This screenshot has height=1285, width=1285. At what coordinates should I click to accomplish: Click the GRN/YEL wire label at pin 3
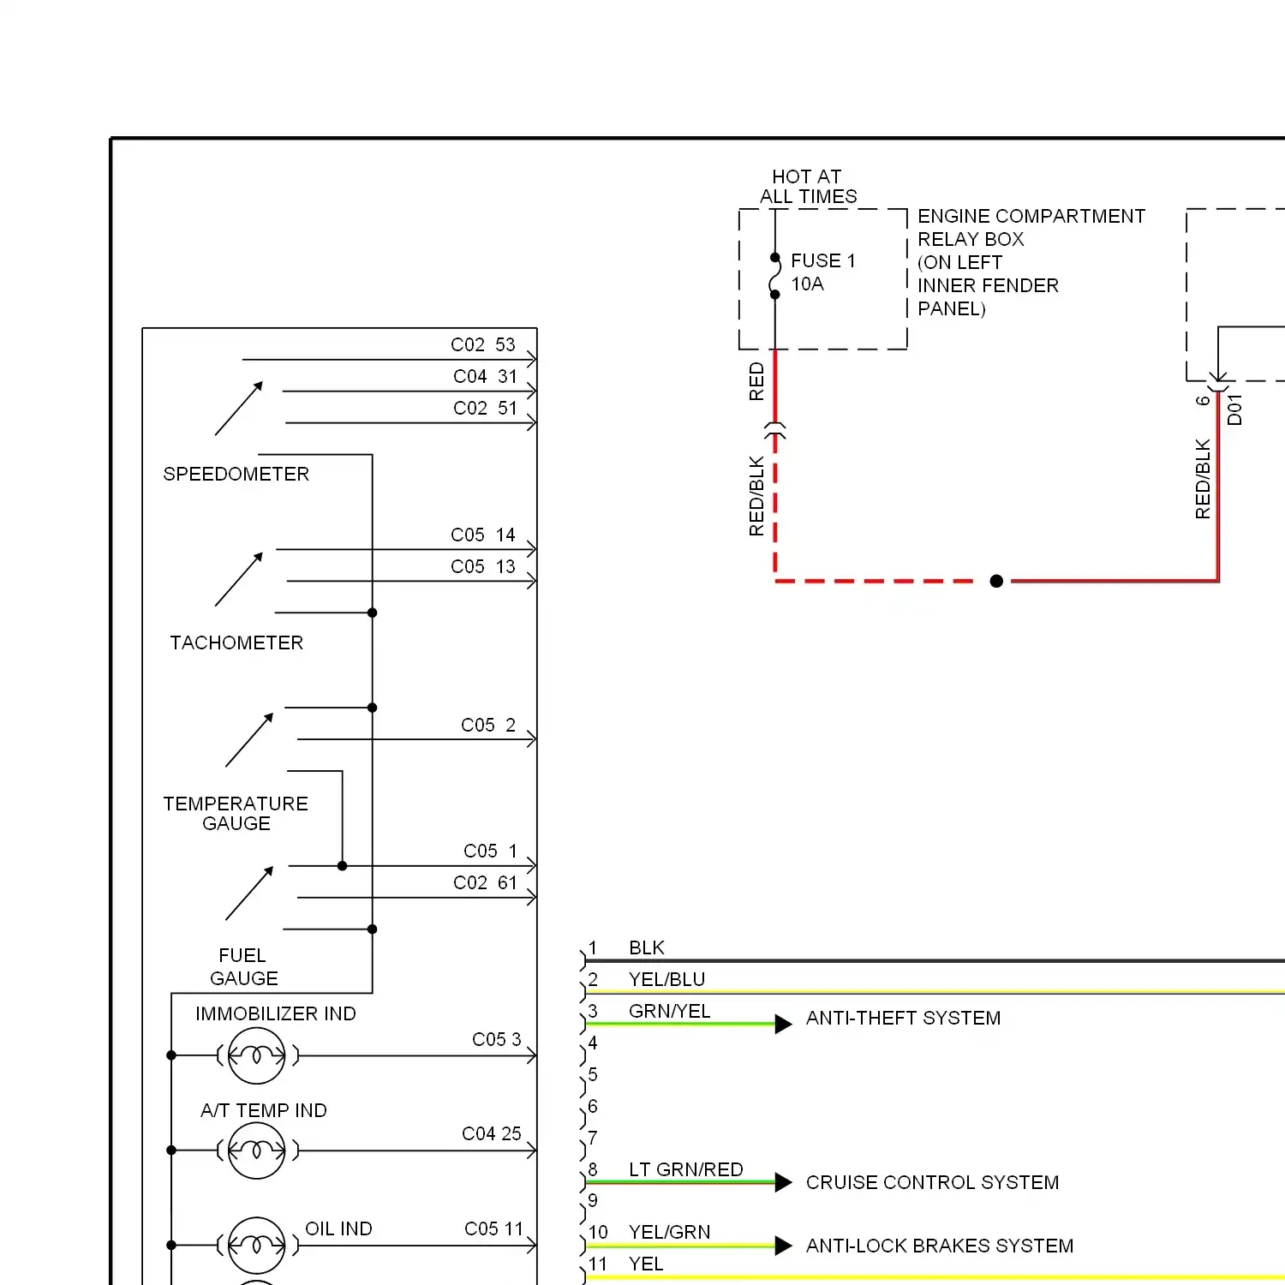[x=670, y=1011]
